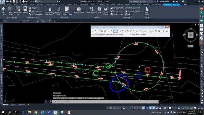The image size is (204, 115).
Task: Open the Object Viewer
Action: [x=35, y=11]
